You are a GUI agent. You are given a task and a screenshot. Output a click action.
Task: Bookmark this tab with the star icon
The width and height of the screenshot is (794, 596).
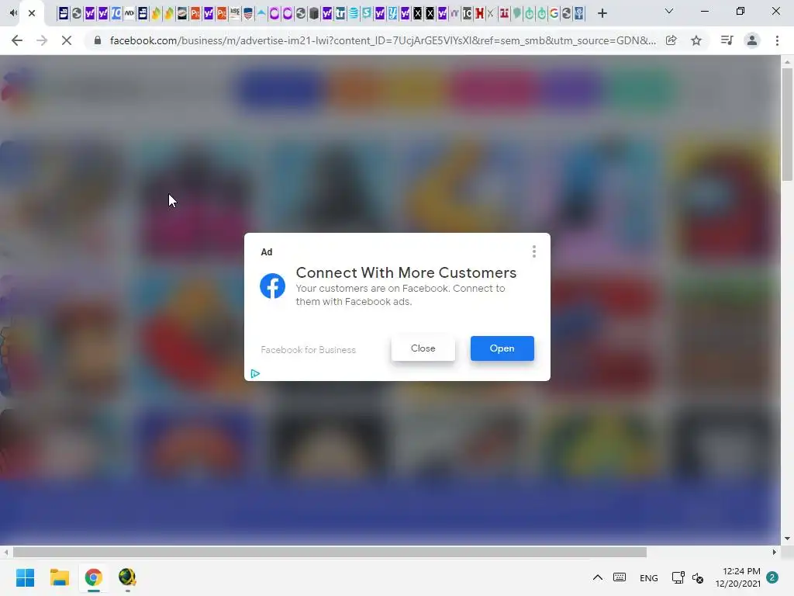tap(696, 40)
